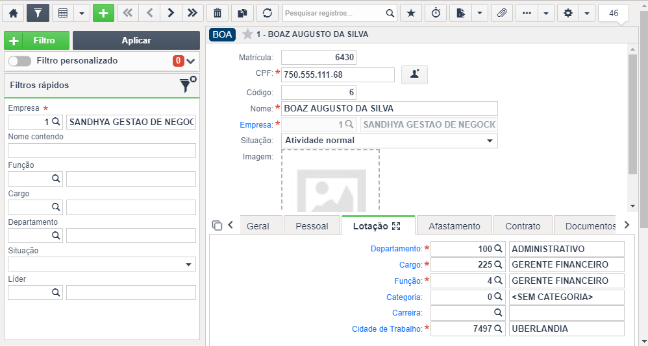
Task: Mark record as favorite with gray star
Action: tap(247, 34)
